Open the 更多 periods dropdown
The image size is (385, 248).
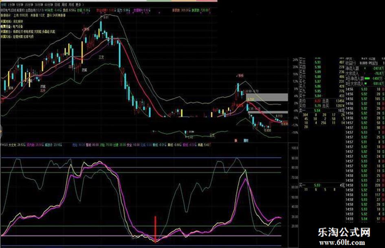point(79,4)
